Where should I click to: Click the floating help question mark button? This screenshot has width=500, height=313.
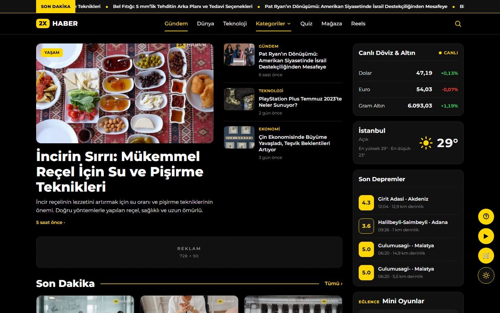486,216
